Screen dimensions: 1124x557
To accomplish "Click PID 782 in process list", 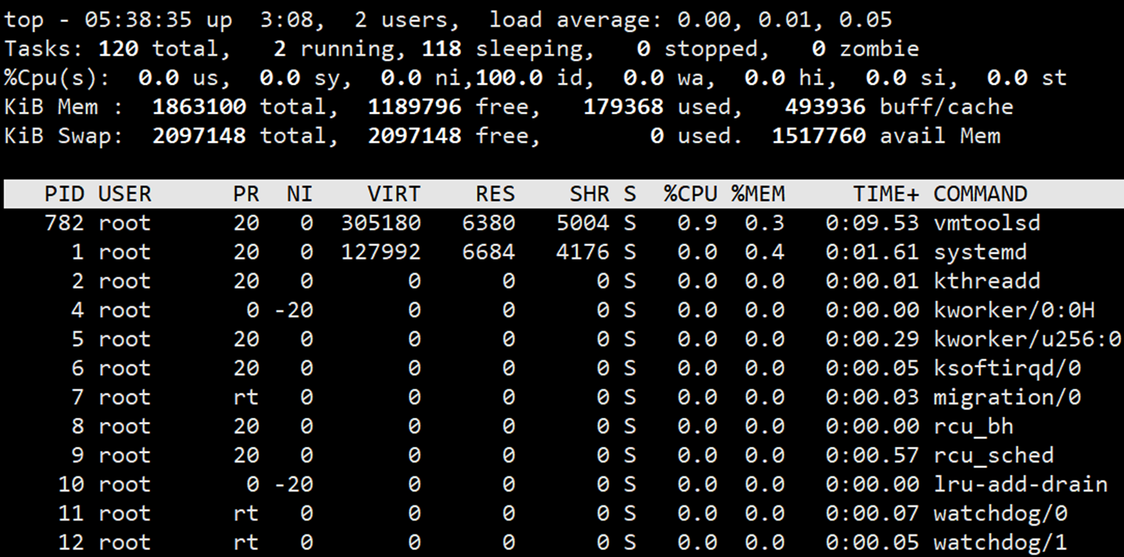I will pyautogui.click(x=64, y=223).
